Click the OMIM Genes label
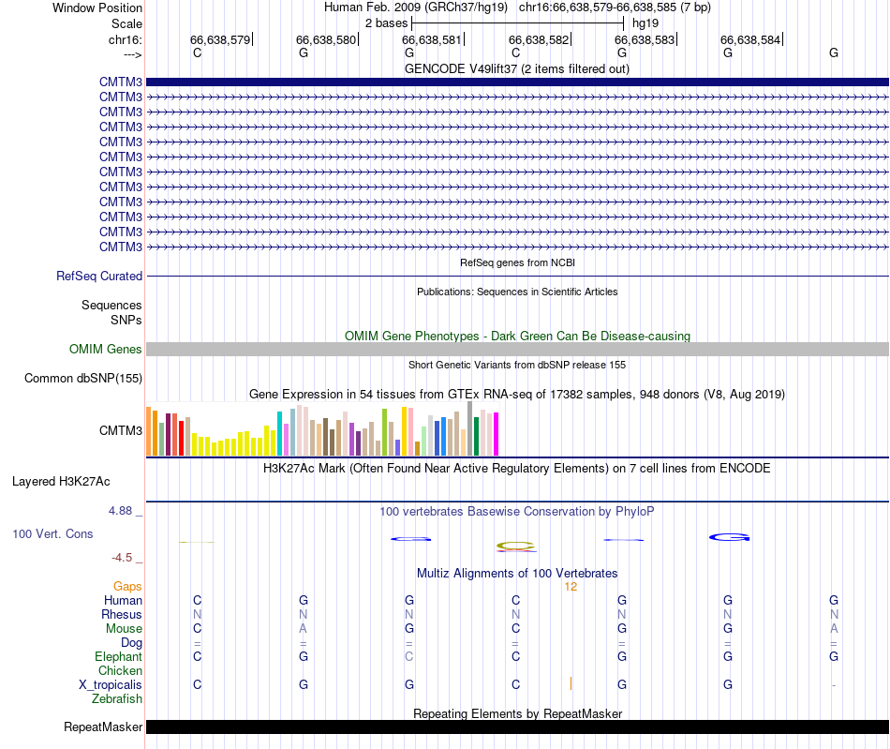 pyautogui.click(x=105, y=350)
